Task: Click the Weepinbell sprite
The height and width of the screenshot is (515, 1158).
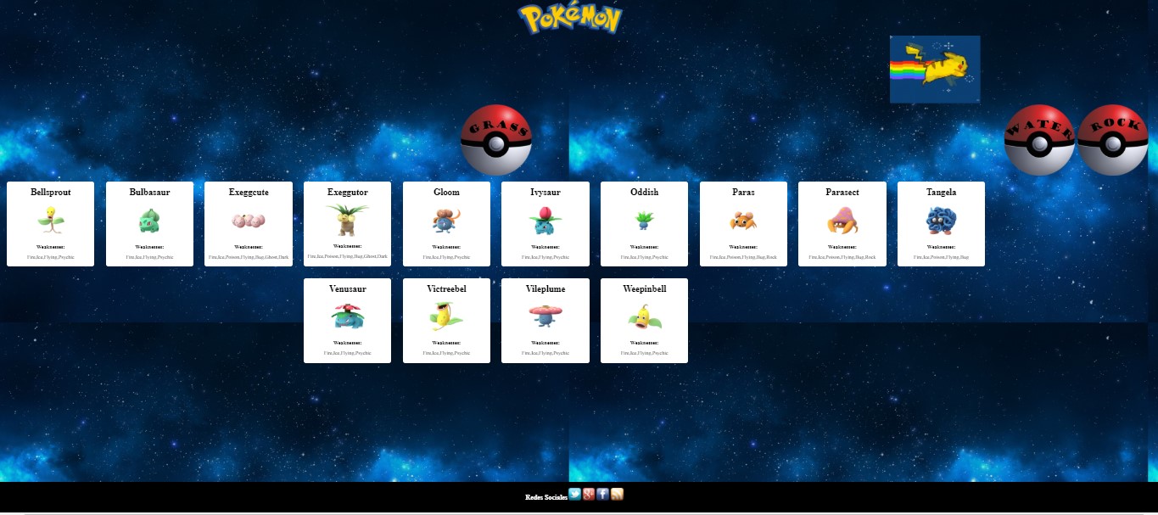Action: (x=644, y=317)
